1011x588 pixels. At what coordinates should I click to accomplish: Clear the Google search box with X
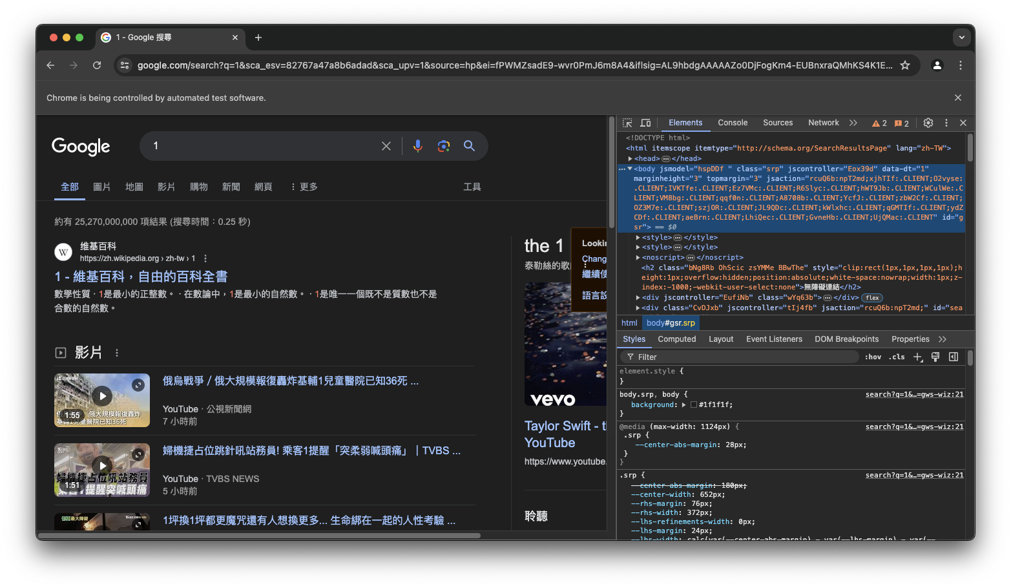click(386, 146)
